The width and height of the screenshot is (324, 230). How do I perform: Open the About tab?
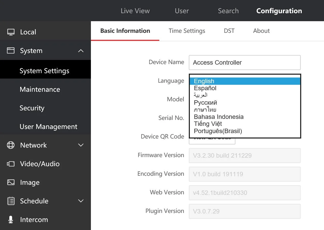[x=261, y=31]
